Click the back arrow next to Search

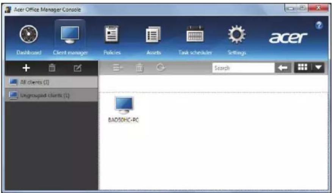pyautogui.click(x=283, y=68)
